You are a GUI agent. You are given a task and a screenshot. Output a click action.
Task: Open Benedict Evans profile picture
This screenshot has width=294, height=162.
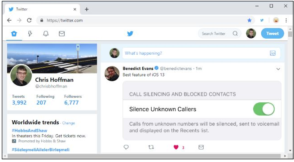tap(112, 74)
